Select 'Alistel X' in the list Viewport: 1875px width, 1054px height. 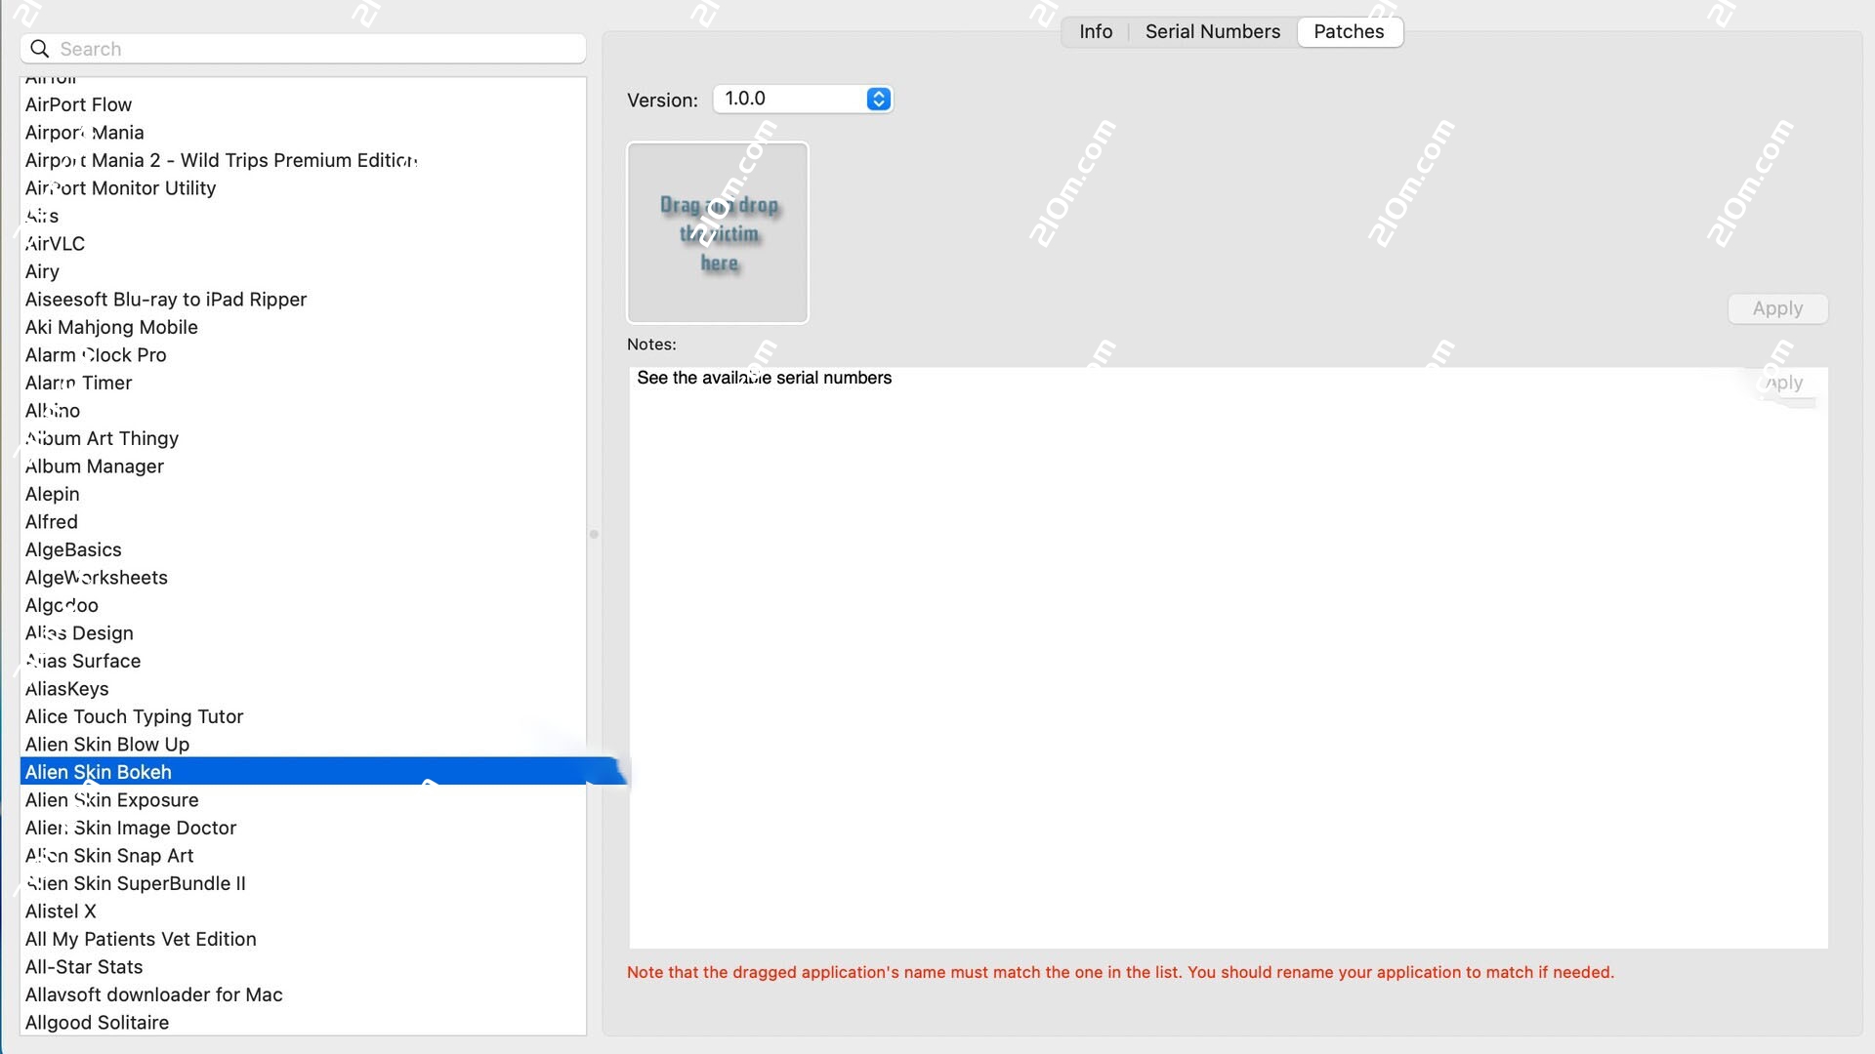303,912
